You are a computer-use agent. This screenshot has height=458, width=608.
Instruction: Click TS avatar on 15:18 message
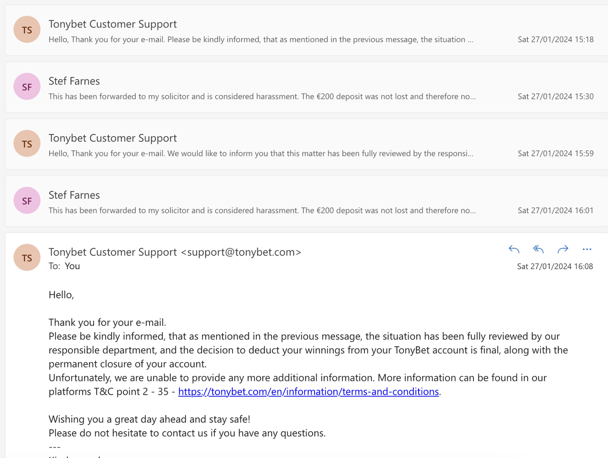pos(27,30)
